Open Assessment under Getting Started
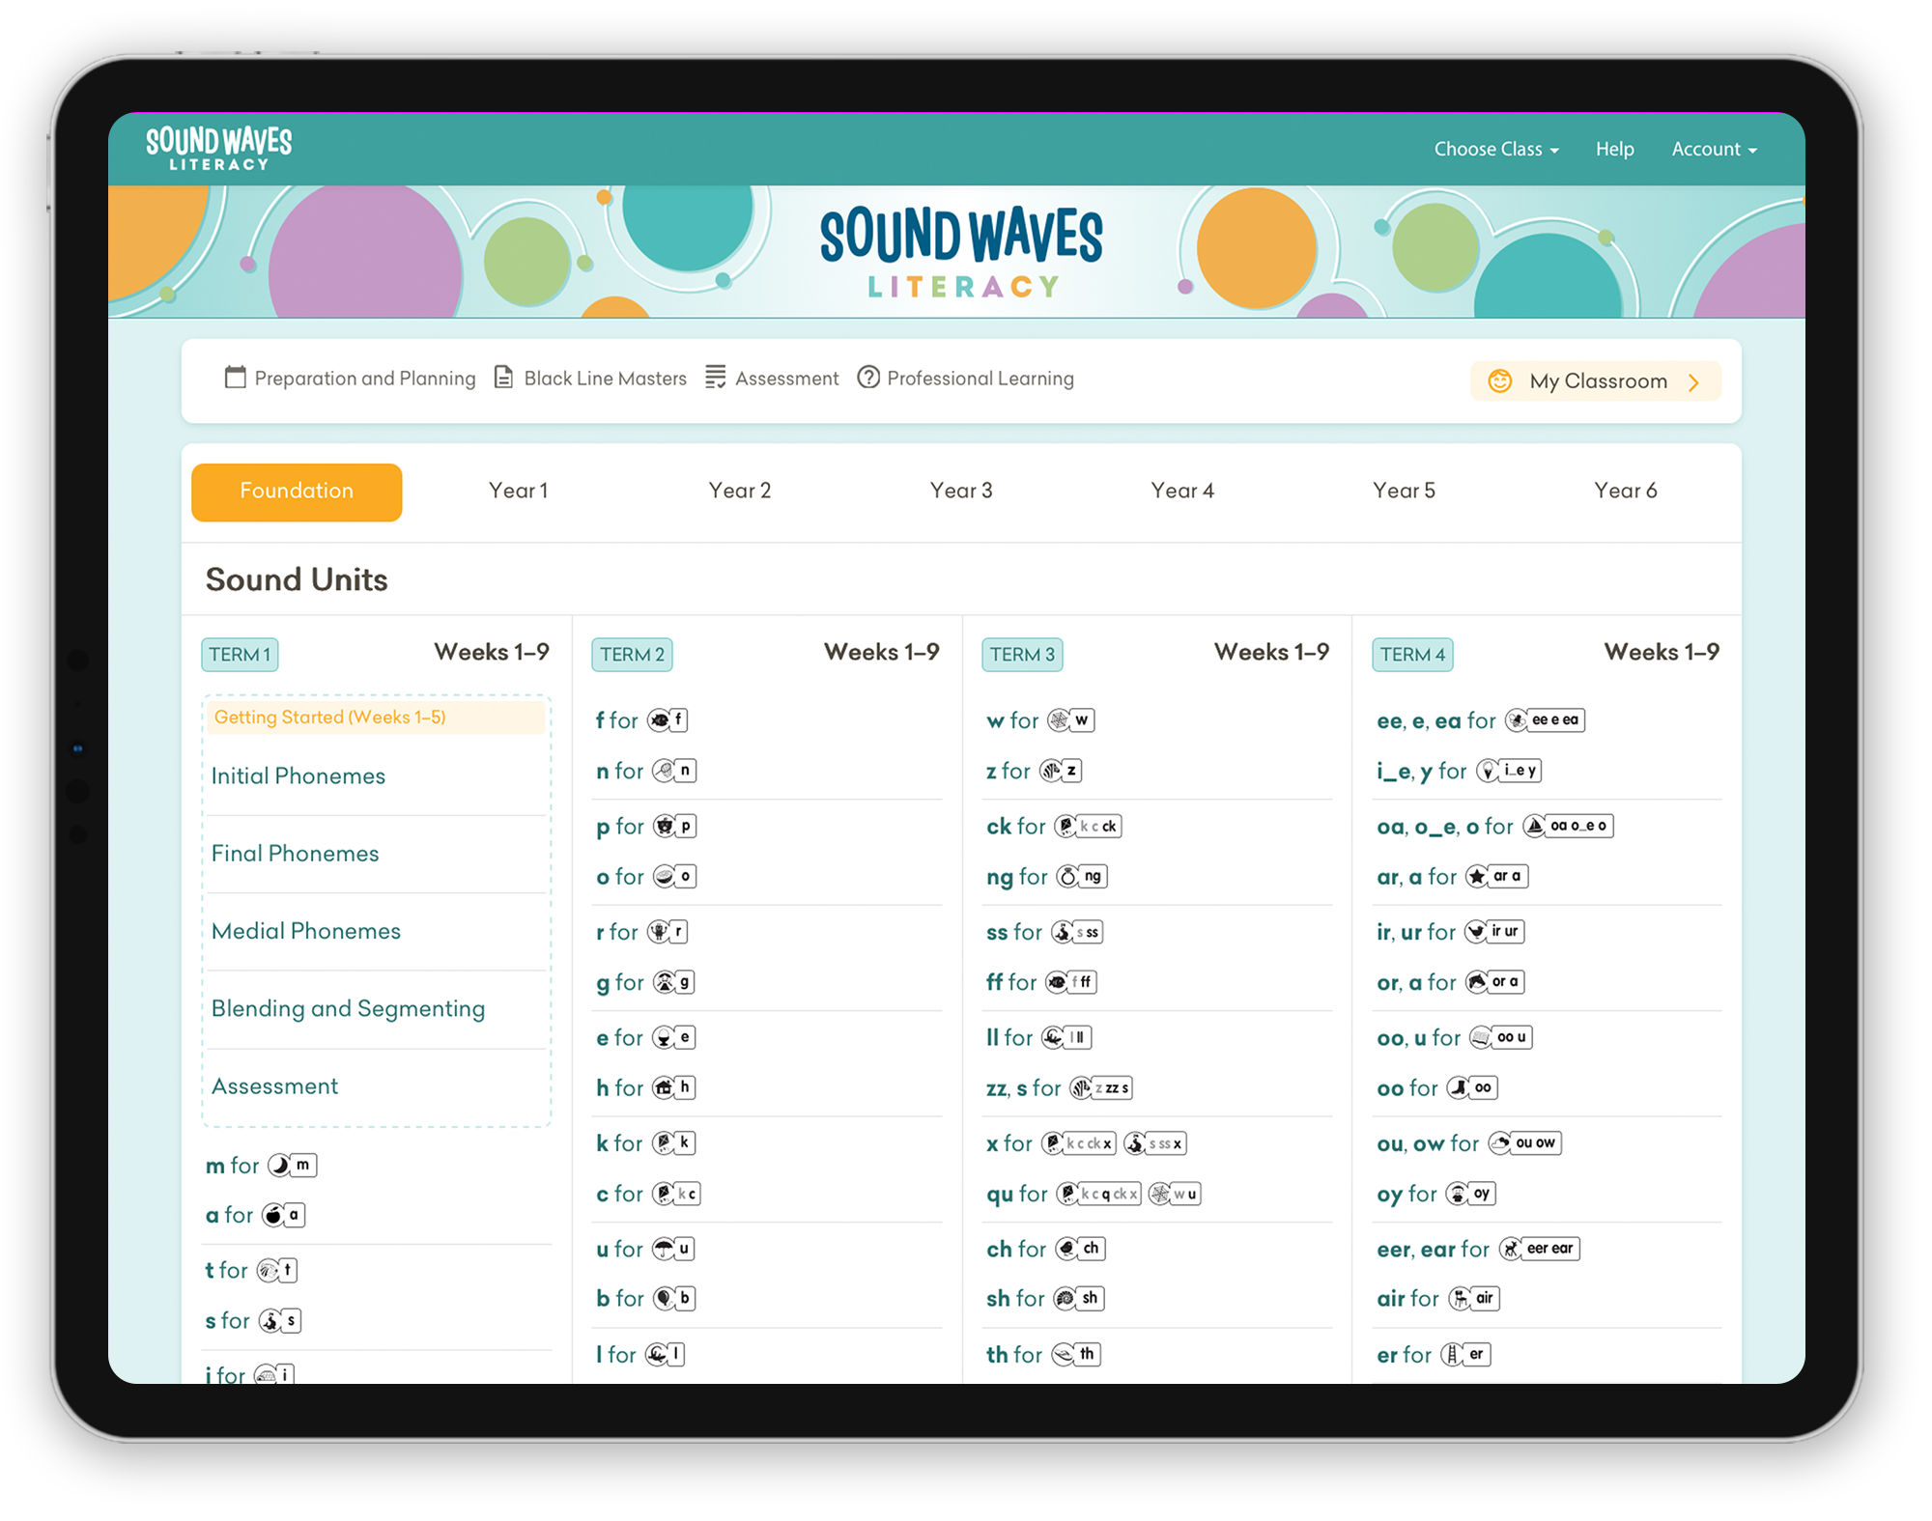The height and width of the screenshot is (1521, 1932). pyautogui.click(x=275, y=1086)
